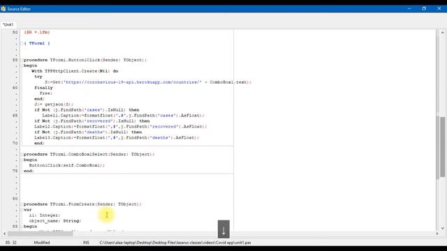Click the Modified status indicator
447x251 pixels.
tap(42, 243)
